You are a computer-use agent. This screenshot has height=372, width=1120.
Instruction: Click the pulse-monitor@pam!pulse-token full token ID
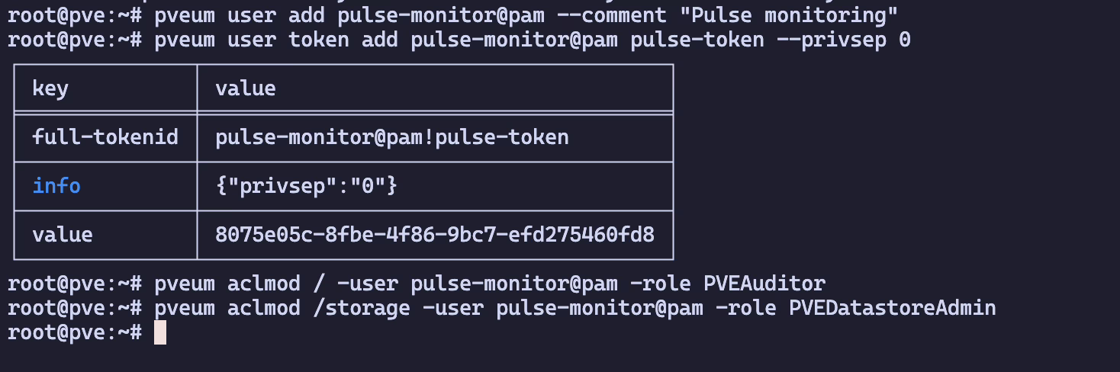(x=392, y=137)
